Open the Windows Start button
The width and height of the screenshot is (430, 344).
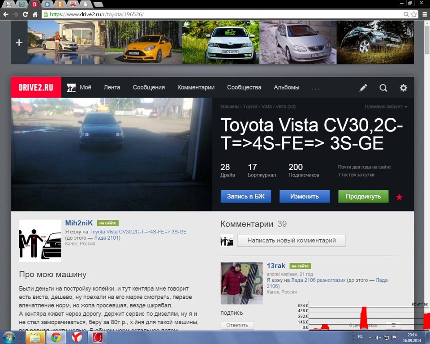(9, 337)
